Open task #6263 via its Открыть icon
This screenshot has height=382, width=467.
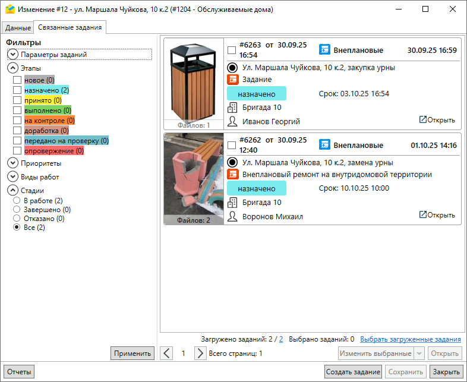[x=422, y=120]
